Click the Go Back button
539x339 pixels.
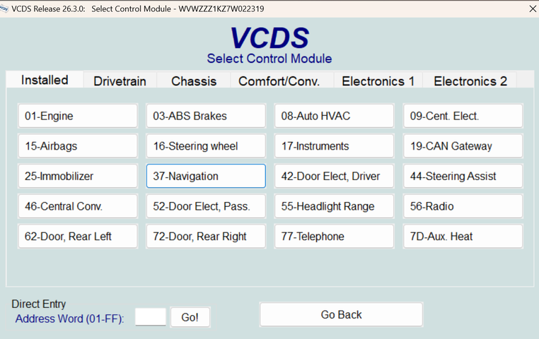click(341, 315)
